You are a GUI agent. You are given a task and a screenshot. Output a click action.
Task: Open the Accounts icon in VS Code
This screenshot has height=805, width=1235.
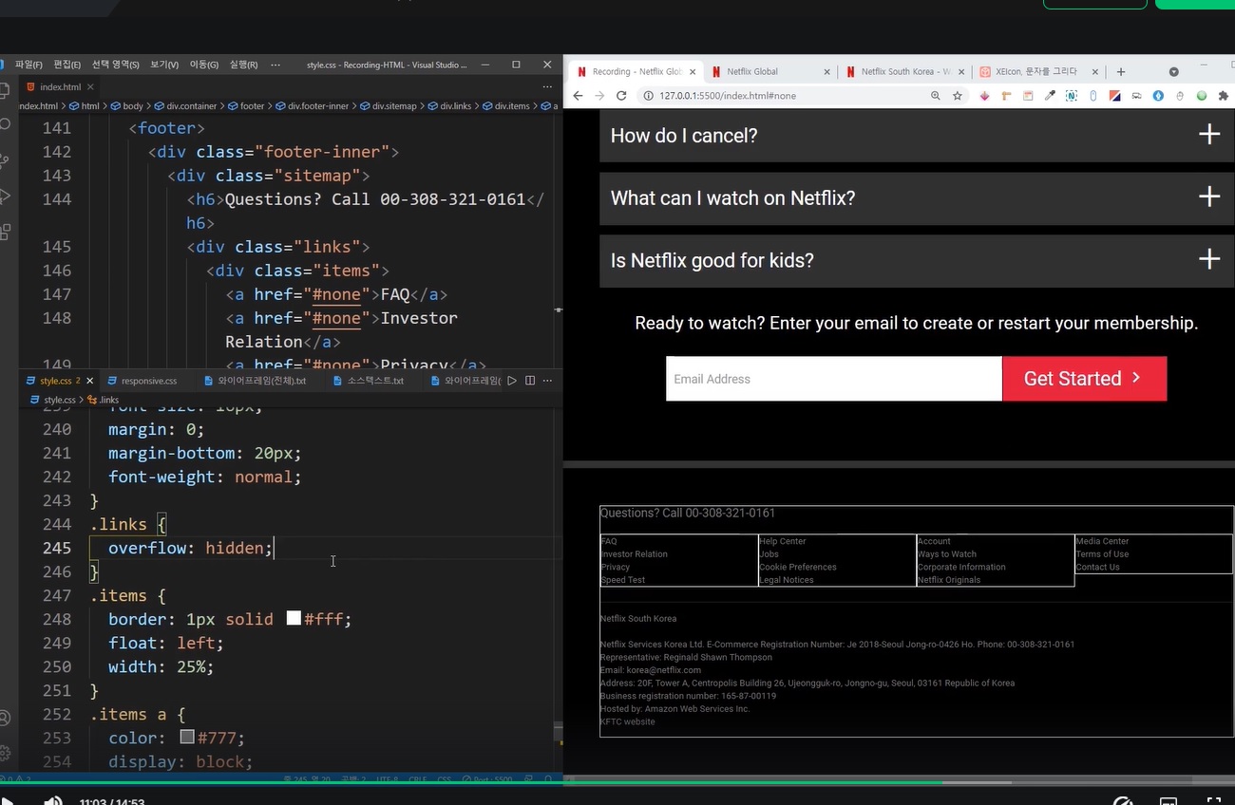pos(5,718)
